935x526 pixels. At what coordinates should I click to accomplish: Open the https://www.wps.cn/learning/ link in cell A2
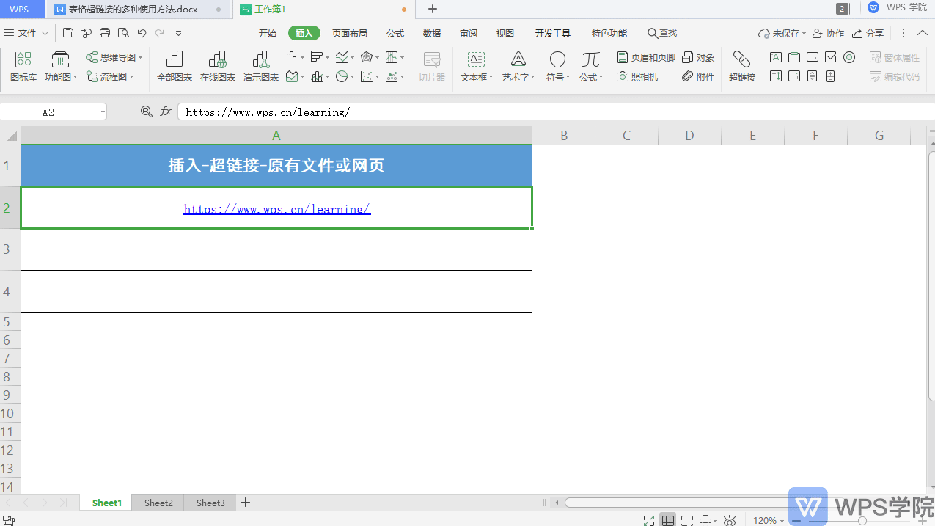(277, 209)
